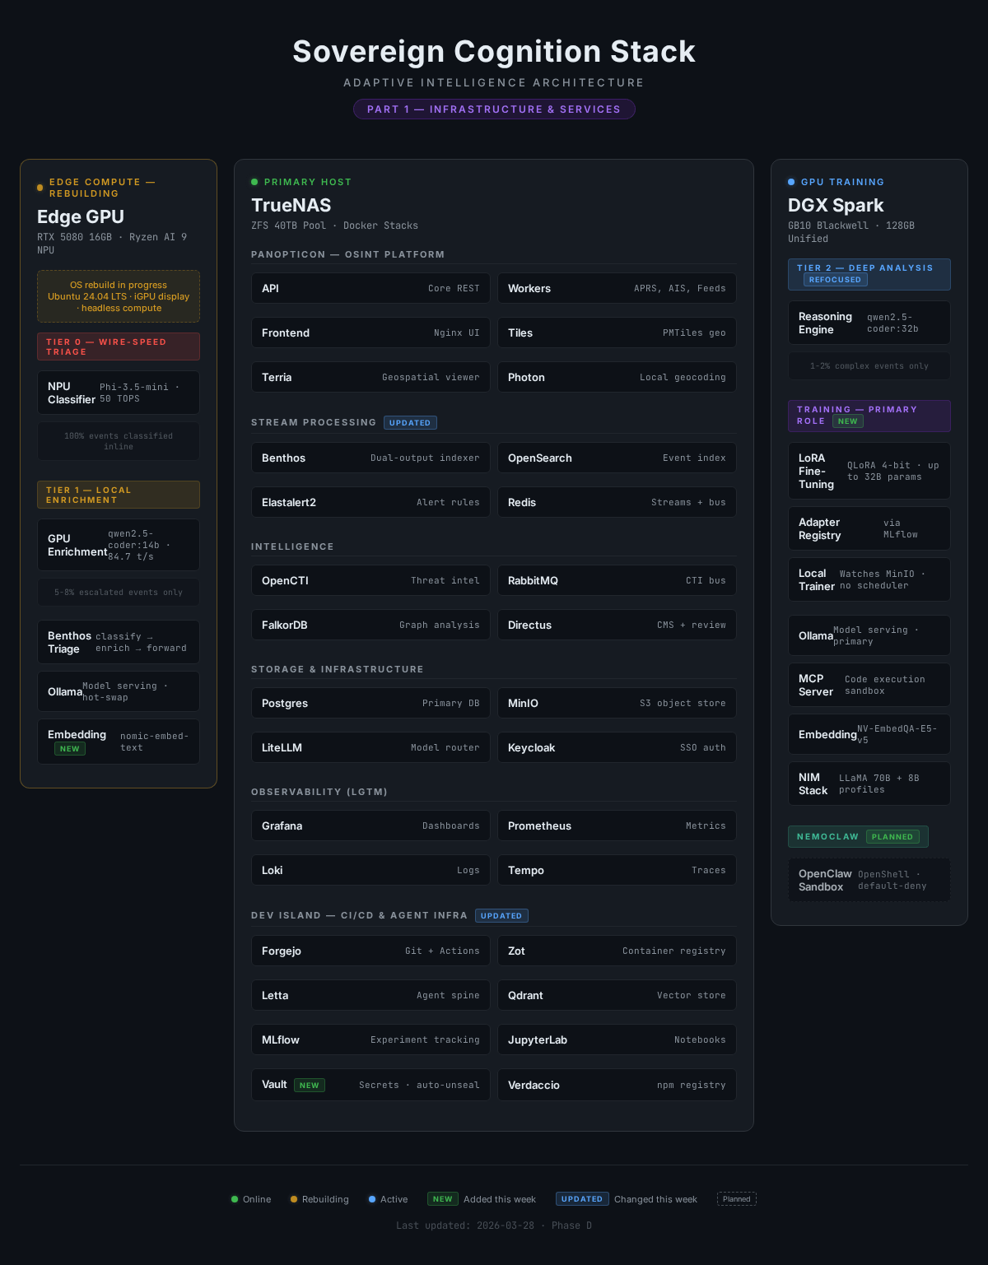Viewport: 988px width, 1265px height.
Task: Click the Directus CMS + review card
Action: tap(617, 626)
